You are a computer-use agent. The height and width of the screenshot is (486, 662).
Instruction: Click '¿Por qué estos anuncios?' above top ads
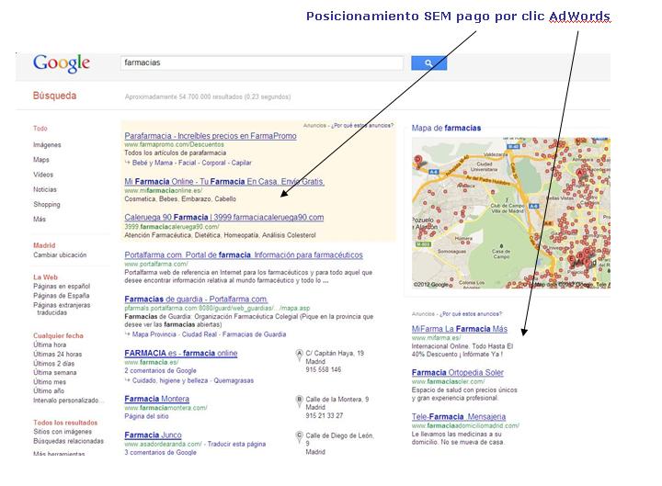pyautogui.click(x=362, y=125)
